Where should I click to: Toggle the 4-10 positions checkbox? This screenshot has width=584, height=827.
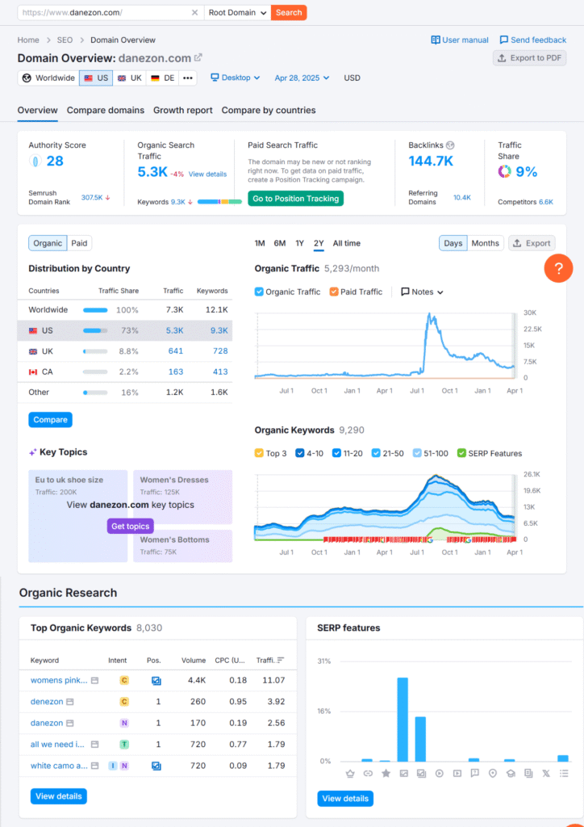click(x=300, y=453)
